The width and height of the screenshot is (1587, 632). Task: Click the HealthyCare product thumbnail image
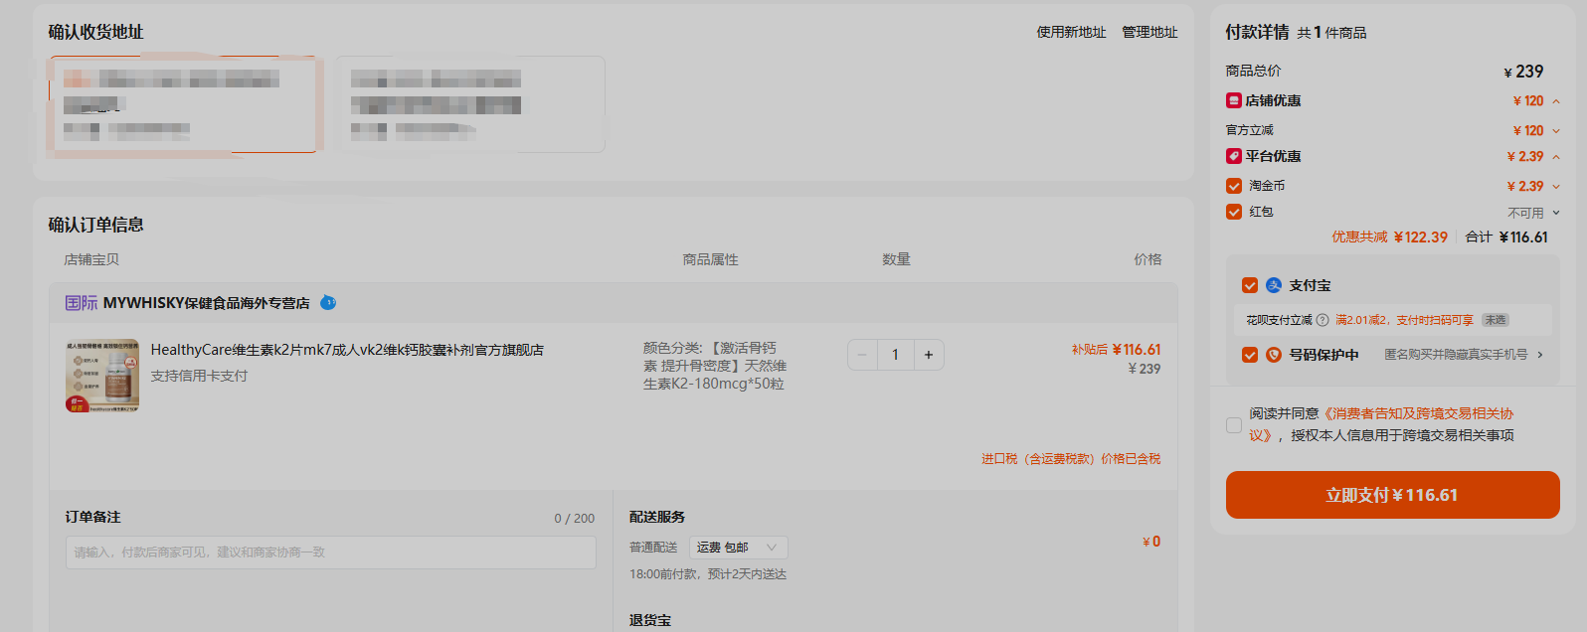[102, 376]
